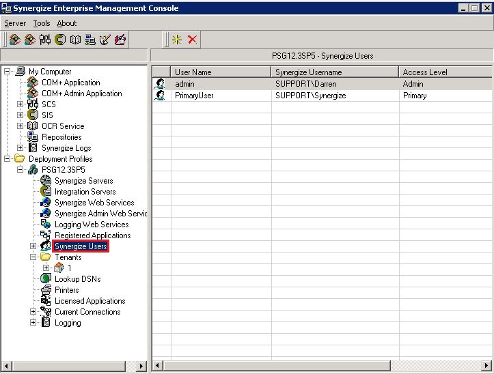Click user list scroll right arrow
Screen dimensions: 494x374
click(486, 366)
